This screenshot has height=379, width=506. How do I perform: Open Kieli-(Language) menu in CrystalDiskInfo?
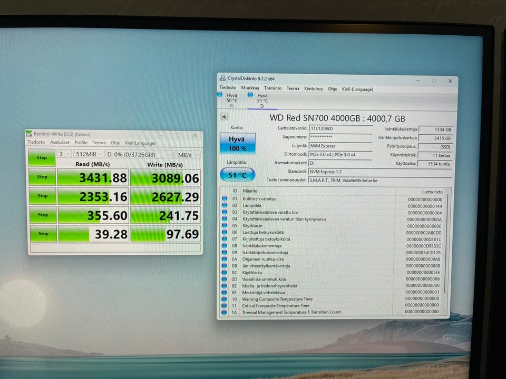point(357,89)
